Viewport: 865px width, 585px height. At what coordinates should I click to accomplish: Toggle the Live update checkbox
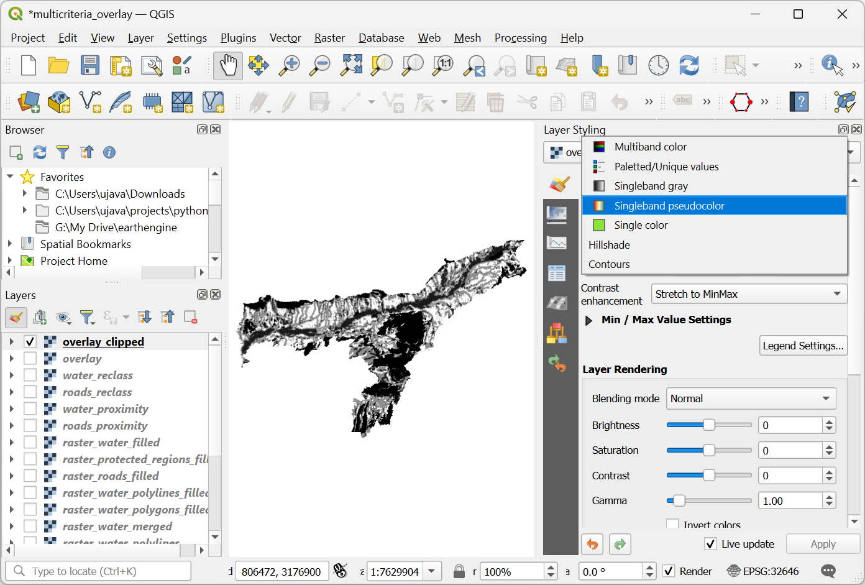pyautogui.click(x=711, y=544)
